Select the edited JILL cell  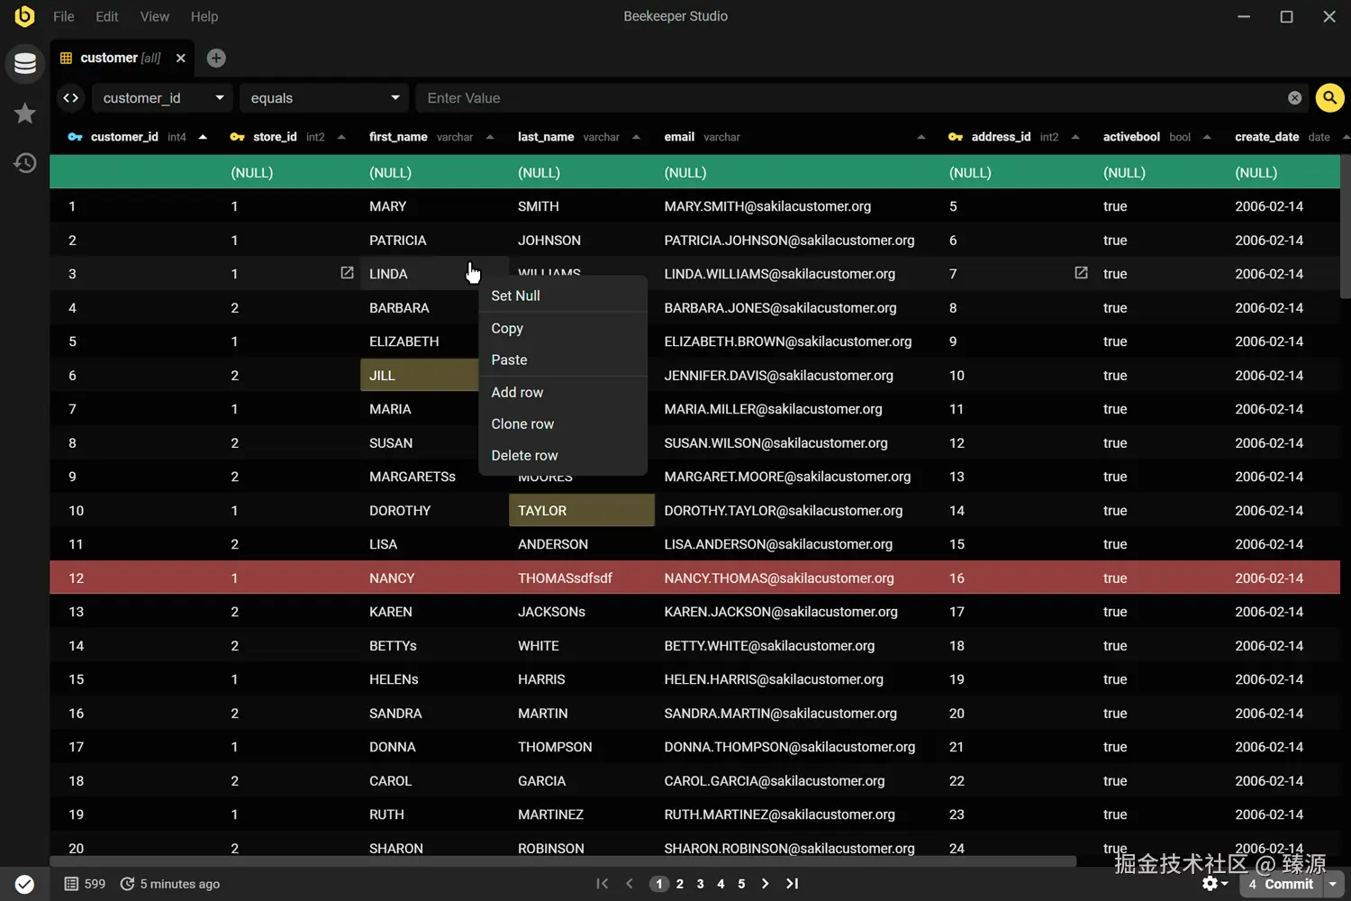420,375
